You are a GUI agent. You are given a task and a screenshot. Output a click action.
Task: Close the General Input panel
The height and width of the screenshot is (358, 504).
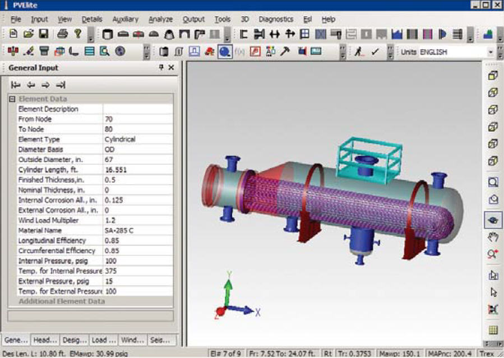172,67
